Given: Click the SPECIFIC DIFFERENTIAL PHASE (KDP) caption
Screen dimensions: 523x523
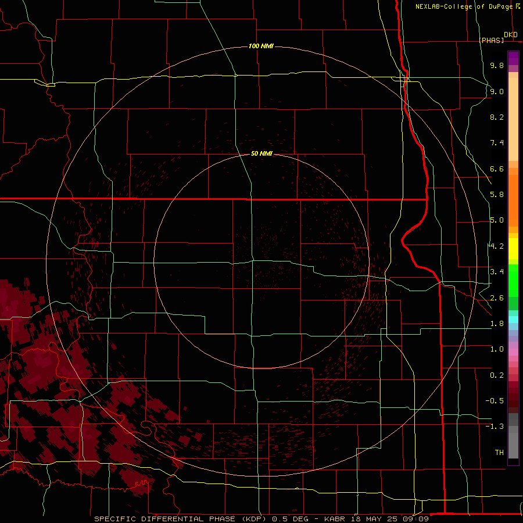Looking at the screenshot, I should tap(181, 519).
